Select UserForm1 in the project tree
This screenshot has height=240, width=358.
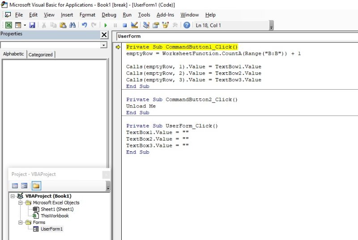coord(51,229)
